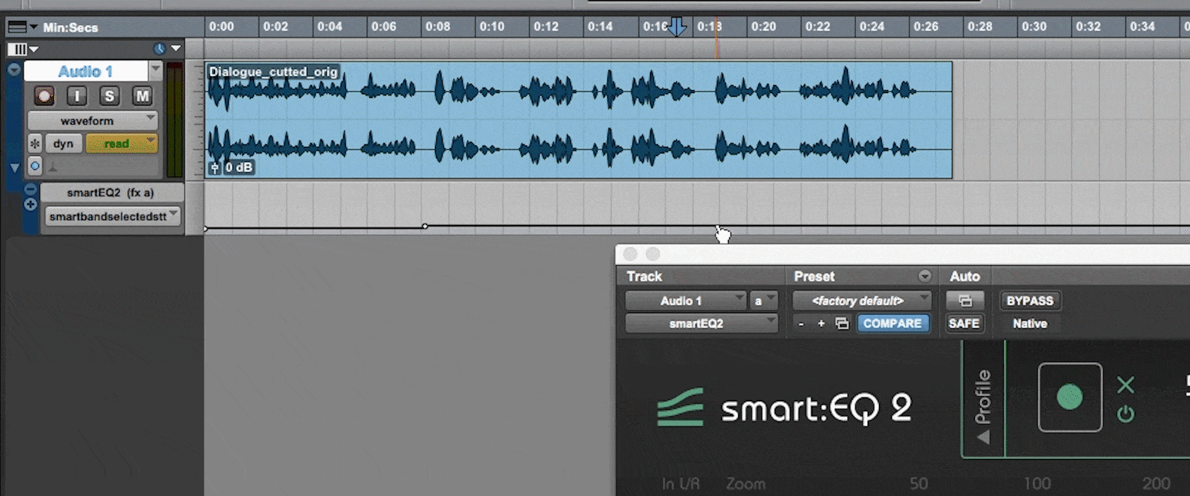1190x496 pixels.
Task: Start learning with green record circle
Action: pos(1070,397)
